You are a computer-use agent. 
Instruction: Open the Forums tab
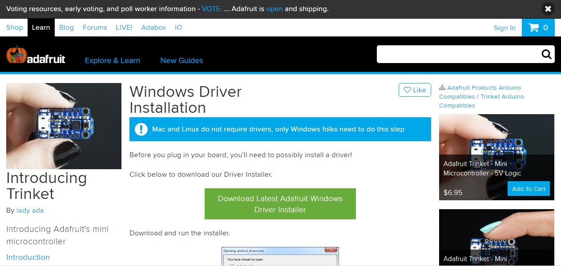[x=95, y=28]
